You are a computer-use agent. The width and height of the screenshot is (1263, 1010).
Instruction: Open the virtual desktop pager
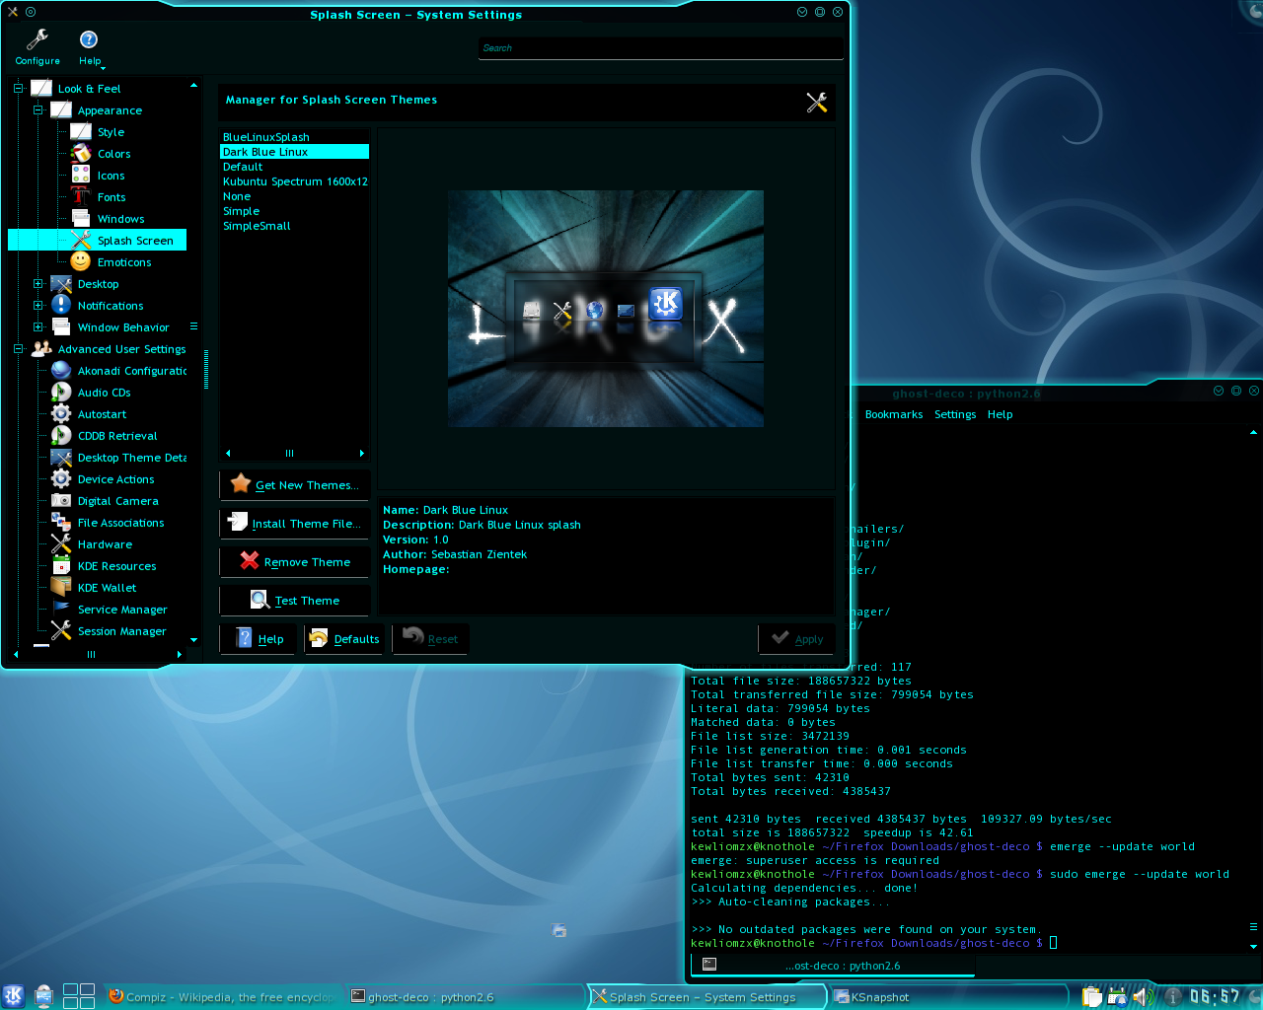pos(79,996)
